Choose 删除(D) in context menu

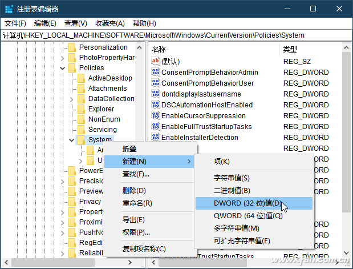click(149, 191)
